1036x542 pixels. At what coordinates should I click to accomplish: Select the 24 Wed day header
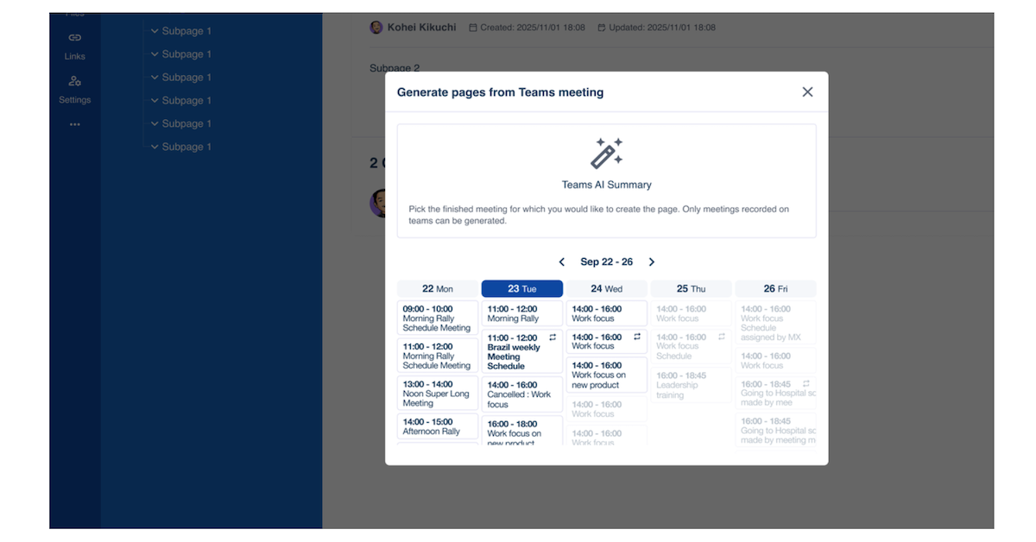pos(606,289)
